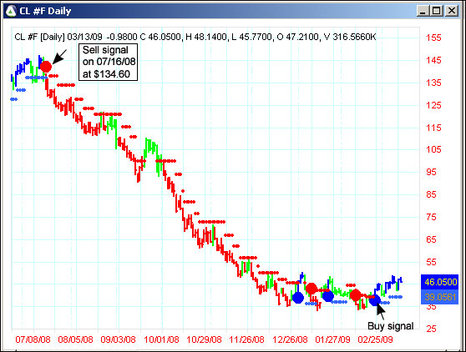Click the 11/26/08 date axis label

pyautogui.click(x=246, y=339)
